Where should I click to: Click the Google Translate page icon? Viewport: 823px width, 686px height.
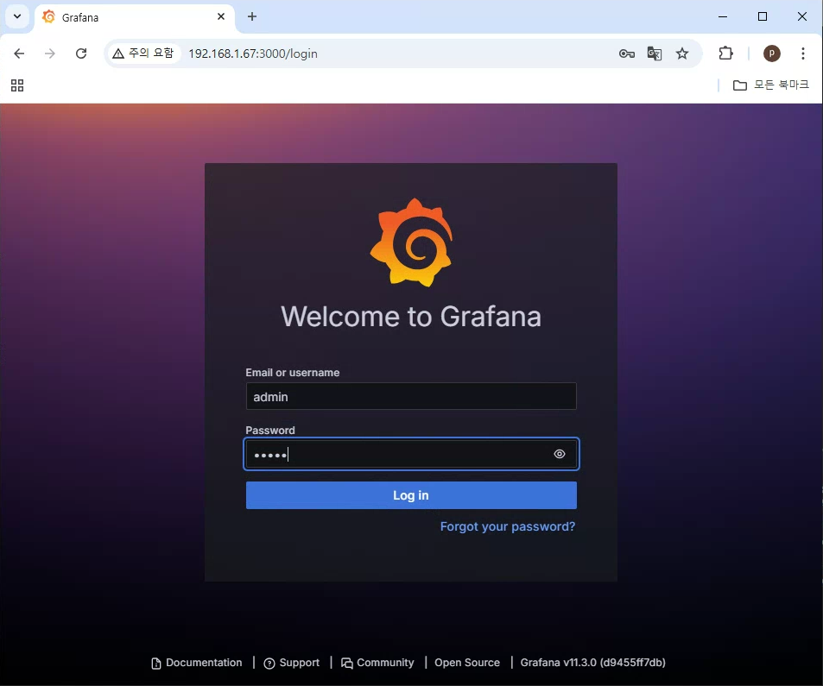[x=654, y=53]
